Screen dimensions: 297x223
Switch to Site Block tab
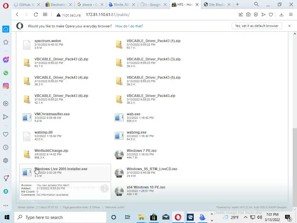pos(217,5)
